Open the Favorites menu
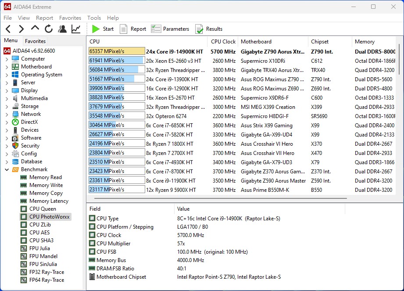The image size is (404, 291). point(70,18)
